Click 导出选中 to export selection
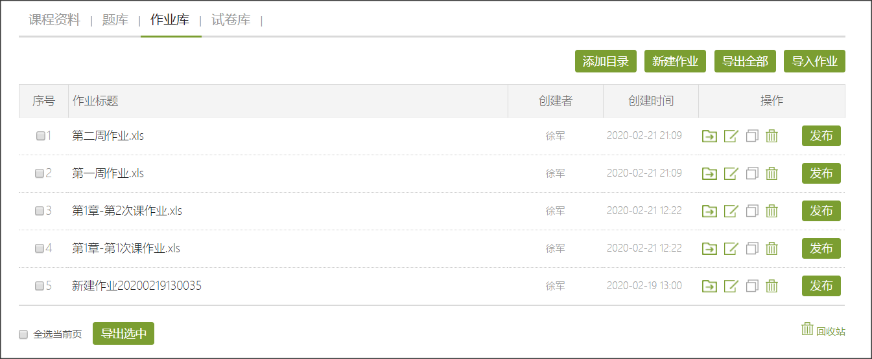This screenshot has height=359, width=872. (x=123, y=334)
